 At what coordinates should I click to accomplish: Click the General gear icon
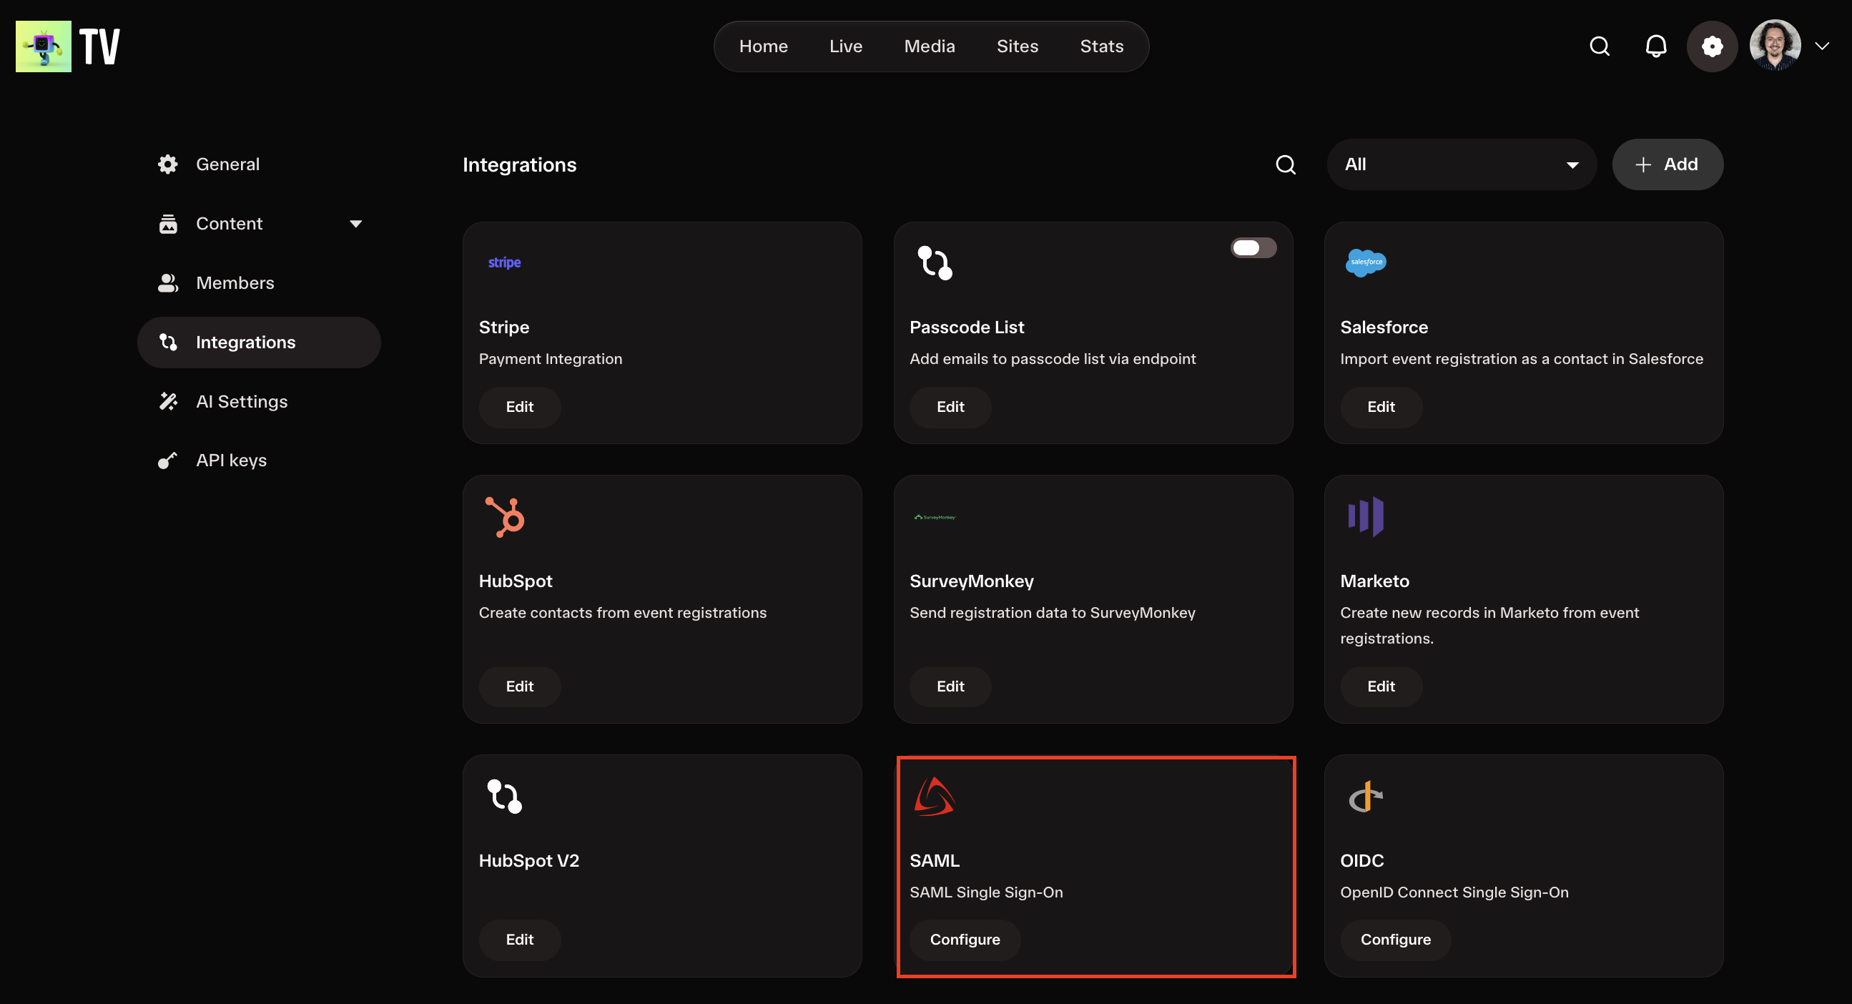point(167,164)
